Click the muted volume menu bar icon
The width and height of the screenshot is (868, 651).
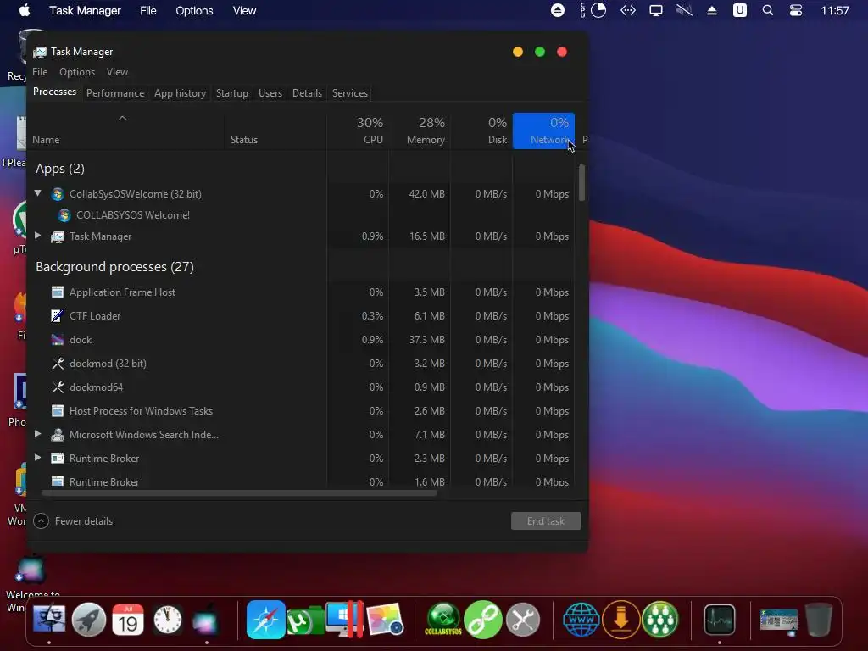pyautogui.click(x=684, y=10)
